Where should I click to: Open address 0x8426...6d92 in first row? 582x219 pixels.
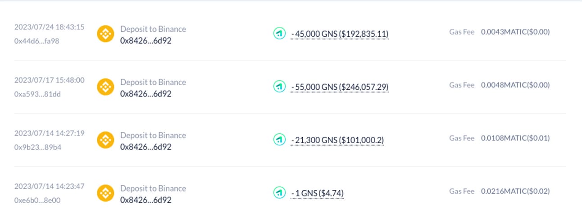146,41
